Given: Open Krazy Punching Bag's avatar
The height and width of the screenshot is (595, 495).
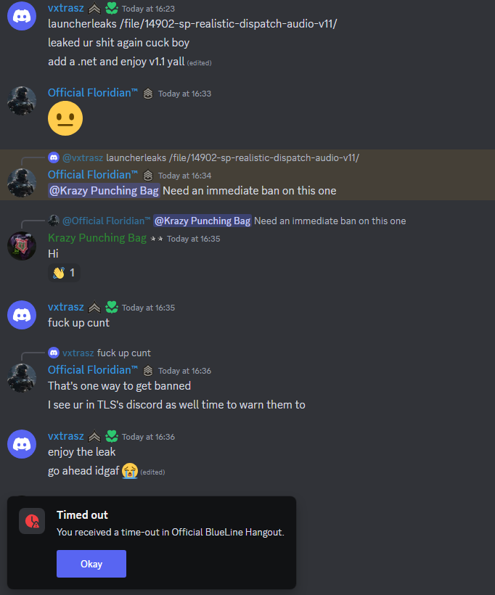Looking at the screenshot, I should pyautogui.click(x=22, y=246).
